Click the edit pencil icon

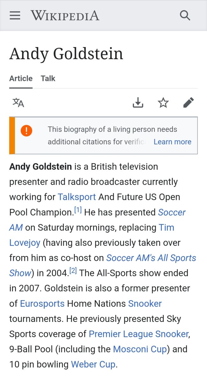(x=189, y=103)
